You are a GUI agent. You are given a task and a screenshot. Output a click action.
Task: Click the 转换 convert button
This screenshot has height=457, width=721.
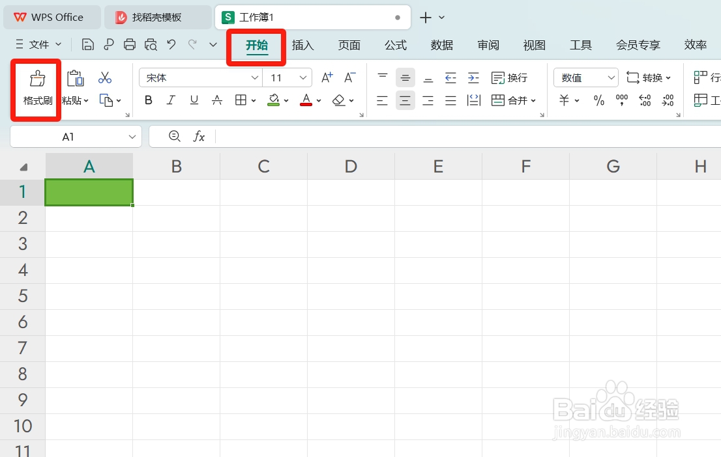(x=649, y=77)
